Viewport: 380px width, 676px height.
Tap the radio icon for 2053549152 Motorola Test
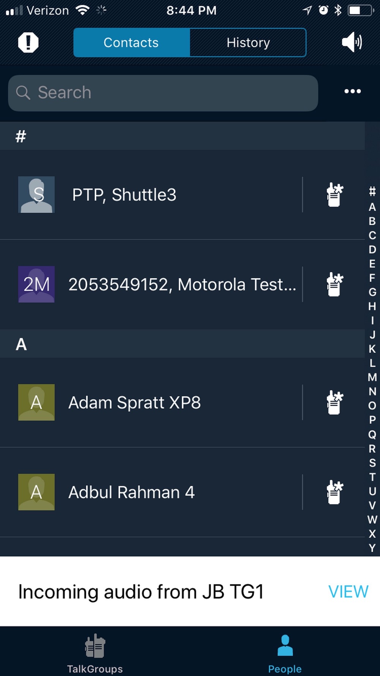(x=335, y=284)
